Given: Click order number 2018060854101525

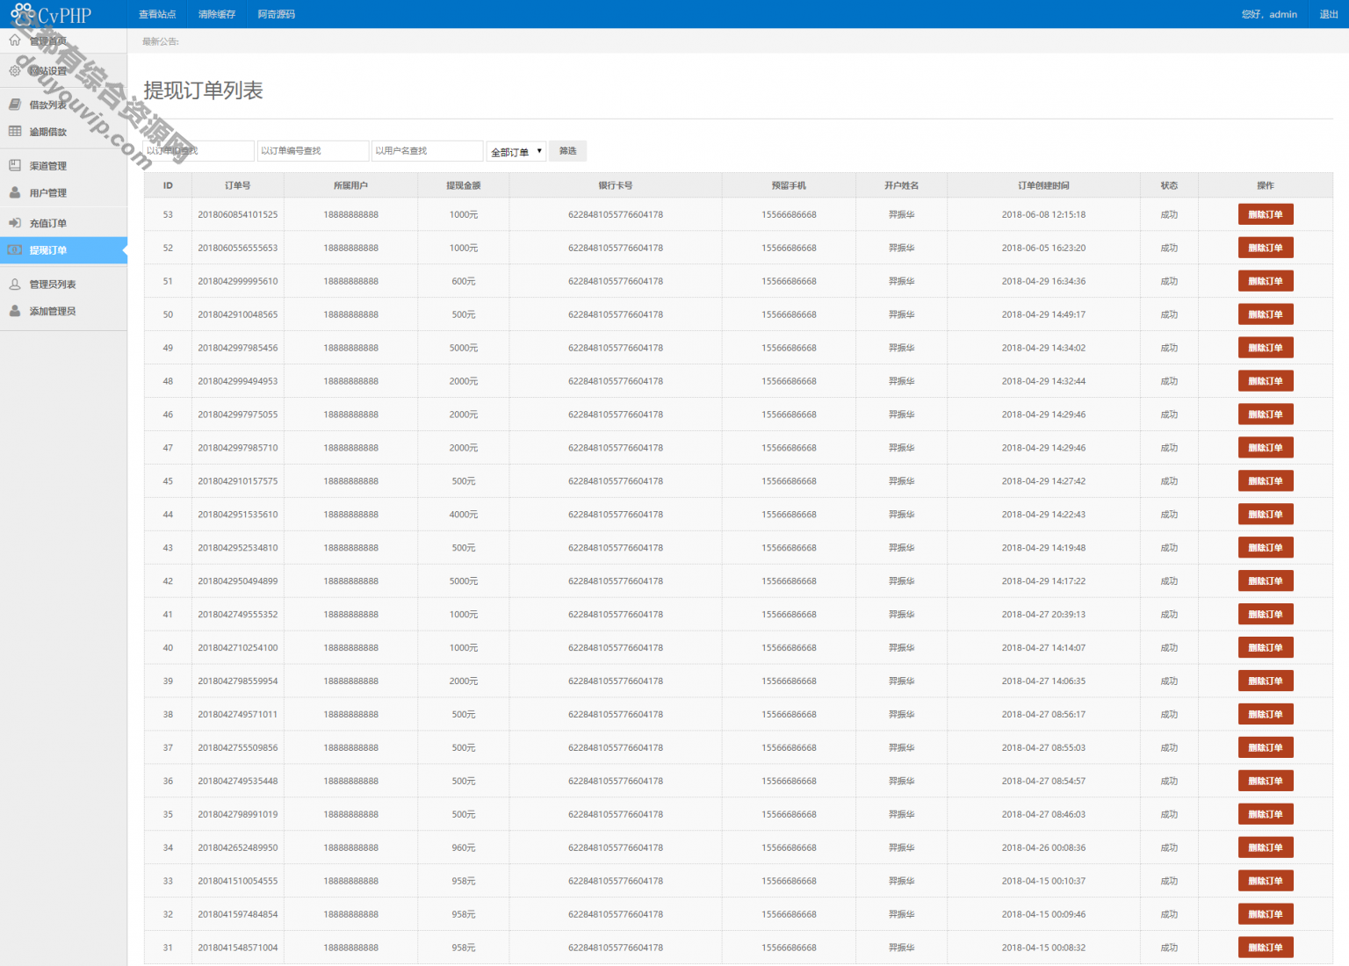Looking at the screenshot, I should 238,214.
